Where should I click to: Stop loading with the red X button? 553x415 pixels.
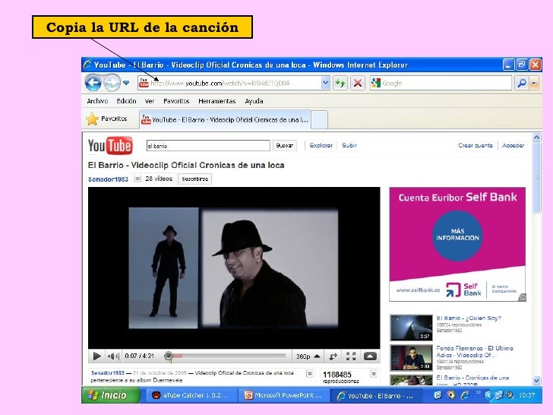click(x=358, y=84)
